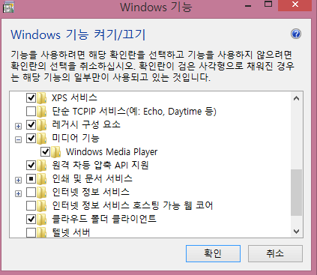The image size is (317, 275).
Task: Click the 취소 button
Action: (275, 253)
